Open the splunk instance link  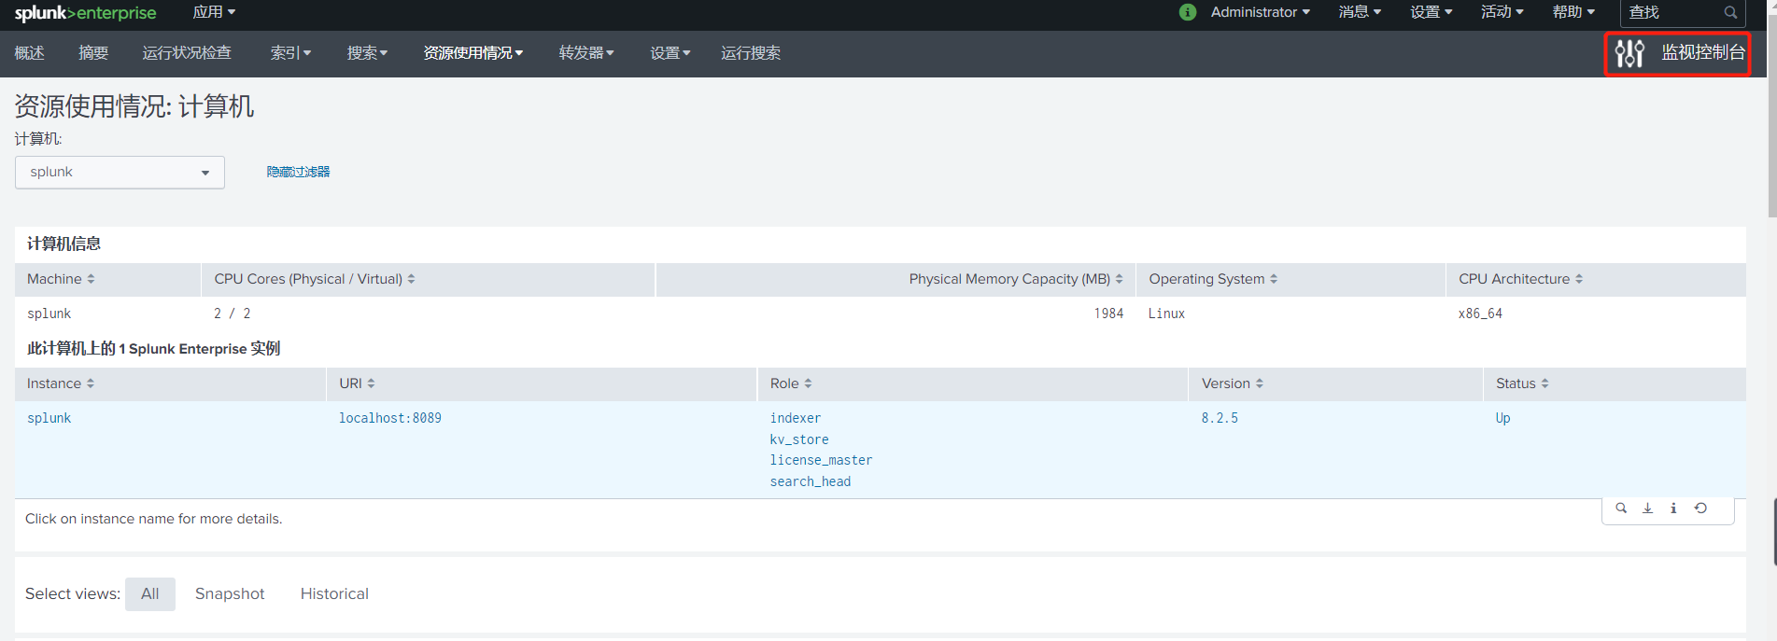[49, 418]
